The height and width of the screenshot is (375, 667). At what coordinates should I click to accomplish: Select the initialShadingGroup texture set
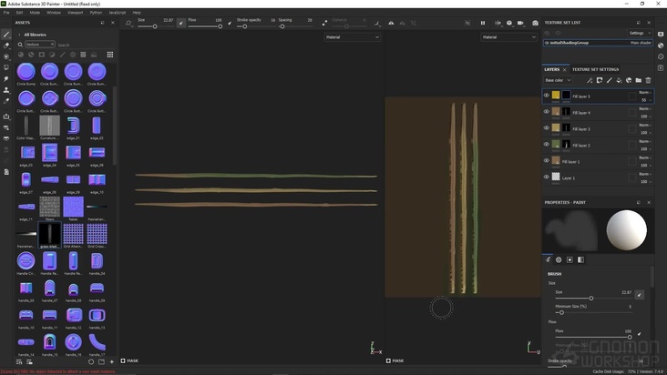(598, 43)
